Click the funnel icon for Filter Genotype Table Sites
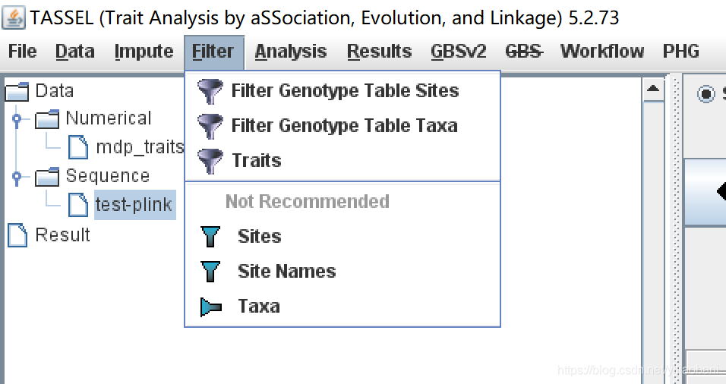This screenshot has width=726, height=384. click(x=210, y=91)
